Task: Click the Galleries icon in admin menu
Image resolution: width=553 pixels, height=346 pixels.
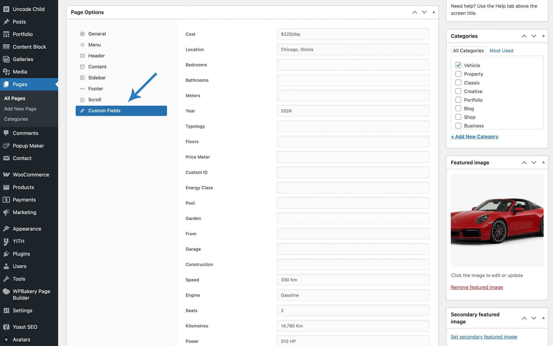Action: pyautogui.click(x=6, y=59)
